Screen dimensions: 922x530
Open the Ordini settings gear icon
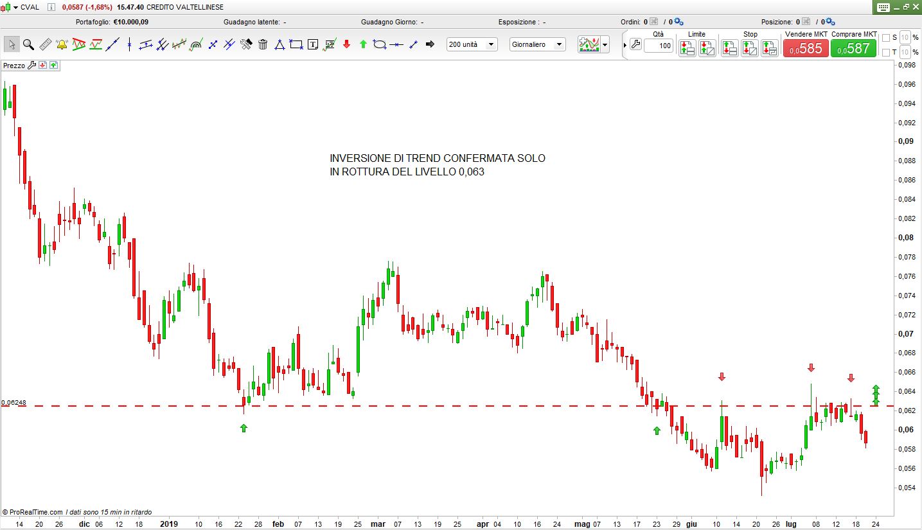click(x=679, y=22)
